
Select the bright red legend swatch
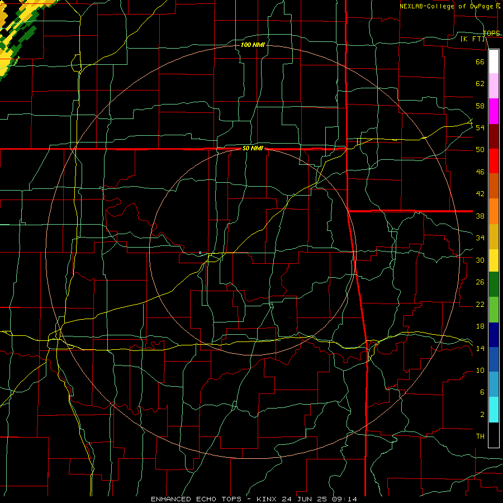point(493,161)
